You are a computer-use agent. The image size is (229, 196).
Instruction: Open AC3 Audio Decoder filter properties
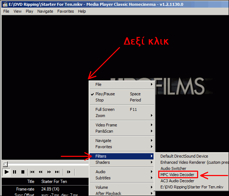(192, 181)
